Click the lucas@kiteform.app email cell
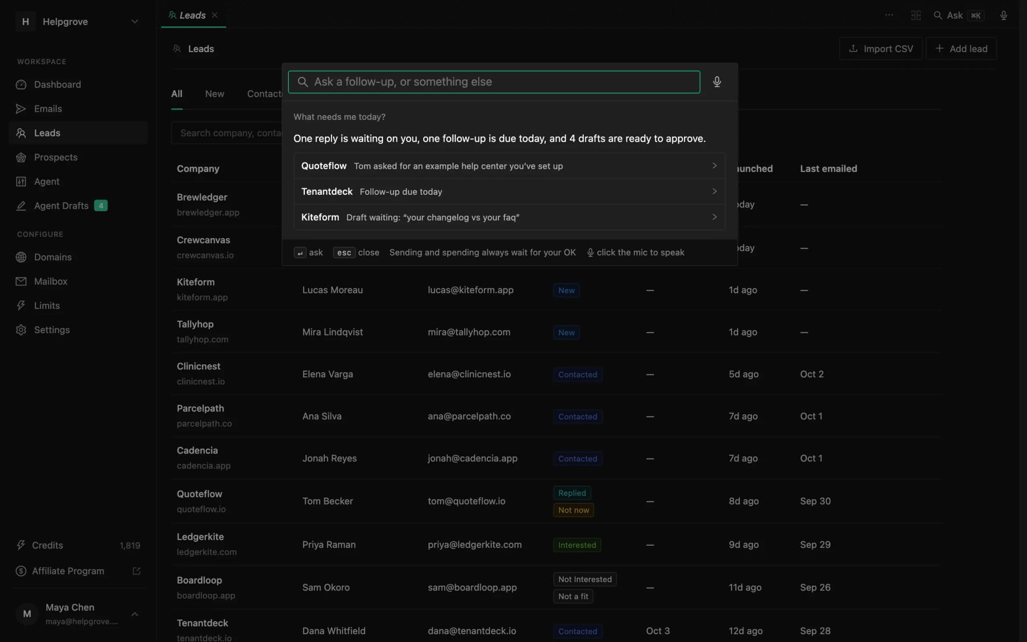This screenshot has width=1027, height=642. (x=470, y=290)
